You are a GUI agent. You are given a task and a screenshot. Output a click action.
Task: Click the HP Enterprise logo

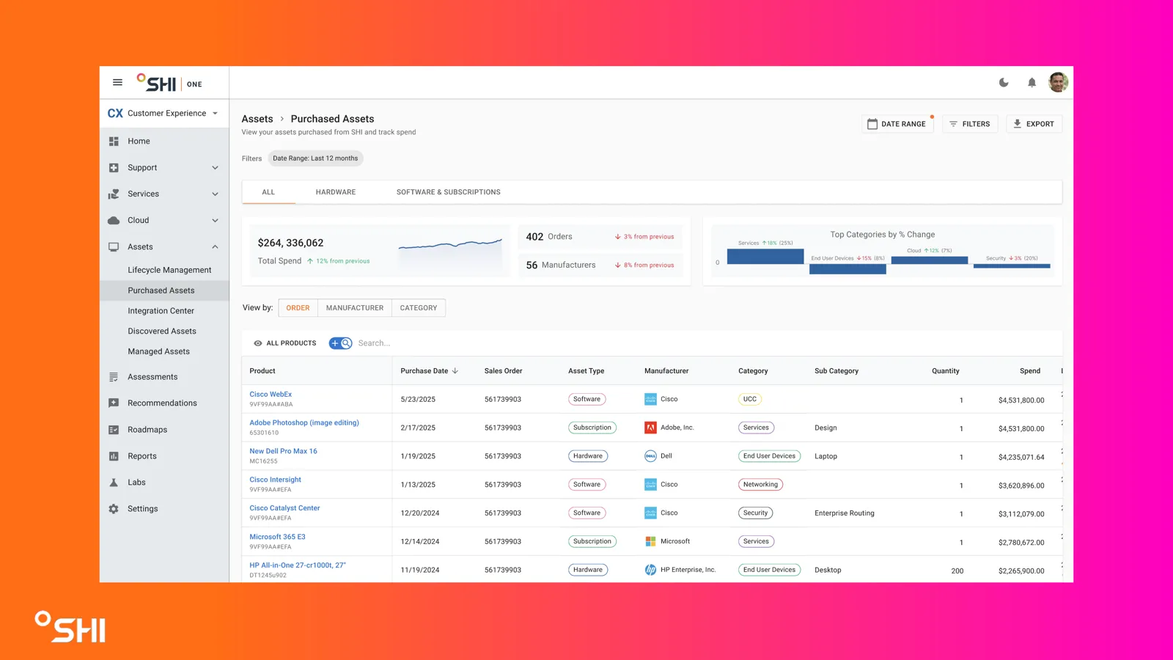(650, 570)
